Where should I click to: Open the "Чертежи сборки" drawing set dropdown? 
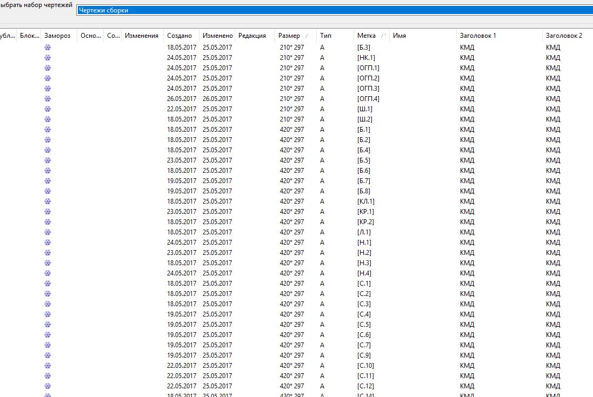[334, 10]
